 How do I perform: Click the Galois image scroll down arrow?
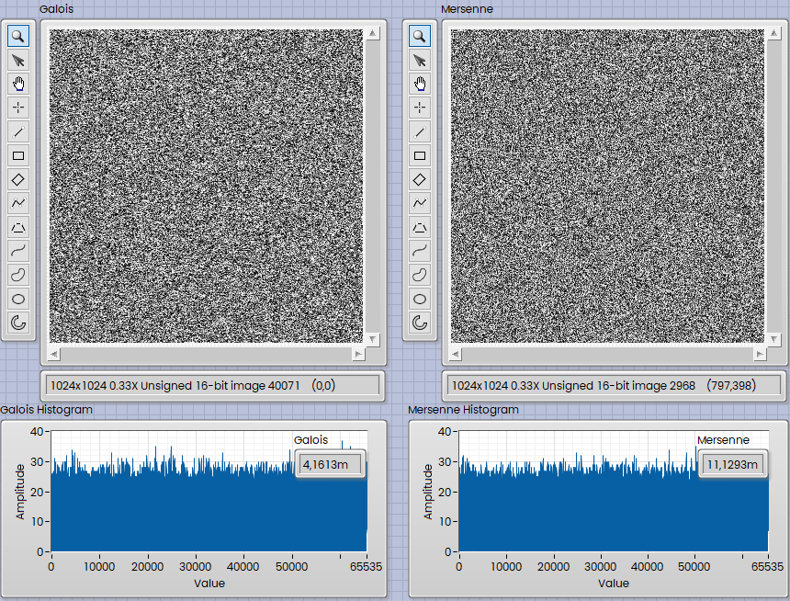(372, 339)
